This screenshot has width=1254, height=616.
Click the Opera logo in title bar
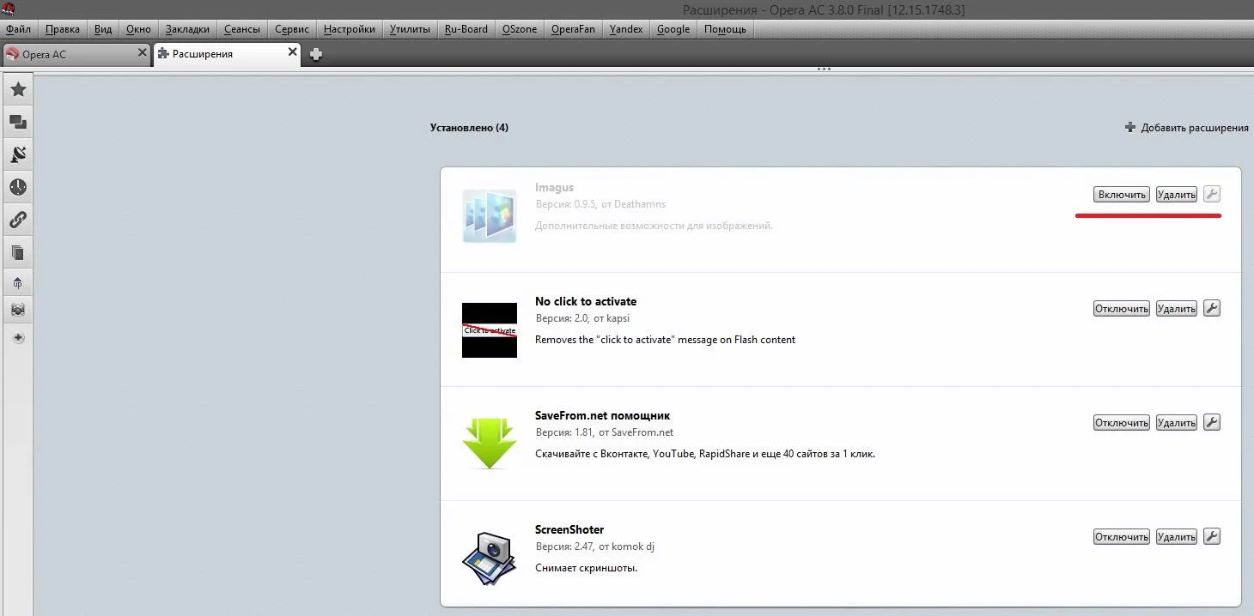[9, 9]
